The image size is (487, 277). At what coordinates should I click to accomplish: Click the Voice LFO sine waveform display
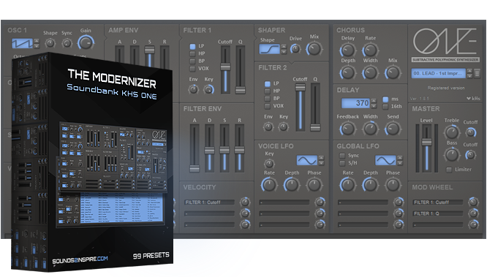(x=307, y=160)
